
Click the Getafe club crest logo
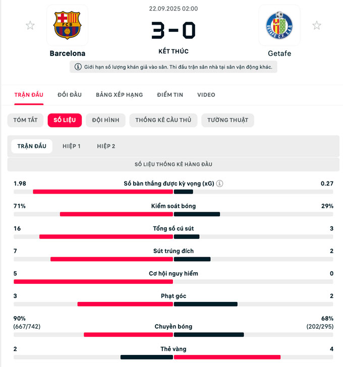click(279, 26)
